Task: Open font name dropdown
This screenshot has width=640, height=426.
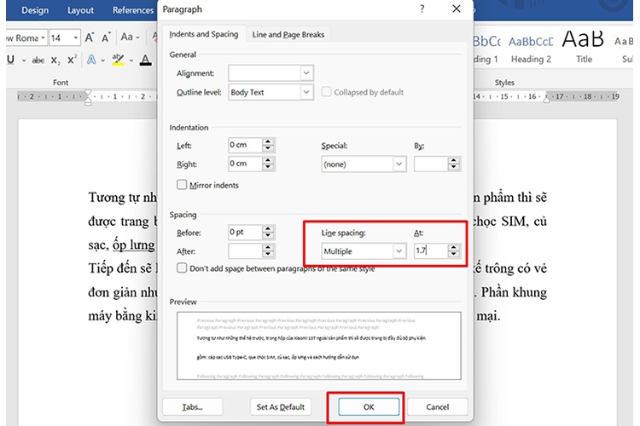Action: click(43, 37)
